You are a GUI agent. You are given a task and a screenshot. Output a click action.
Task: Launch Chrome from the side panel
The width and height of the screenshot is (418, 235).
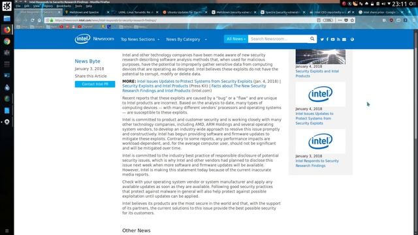coord(7,41)
